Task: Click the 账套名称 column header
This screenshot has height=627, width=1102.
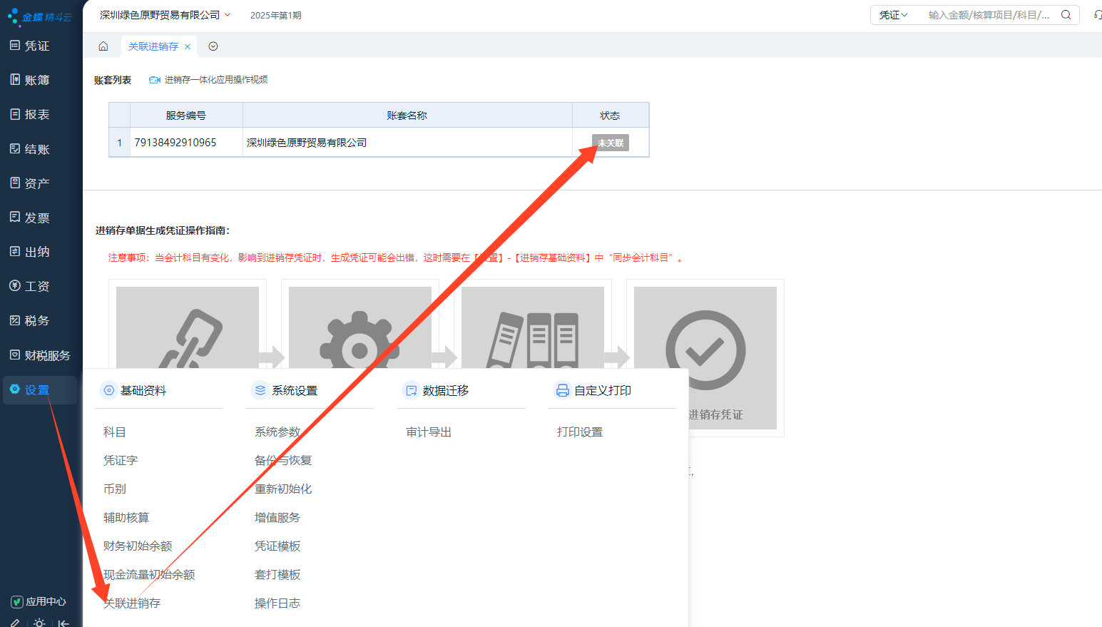Action: coord(407,116)
